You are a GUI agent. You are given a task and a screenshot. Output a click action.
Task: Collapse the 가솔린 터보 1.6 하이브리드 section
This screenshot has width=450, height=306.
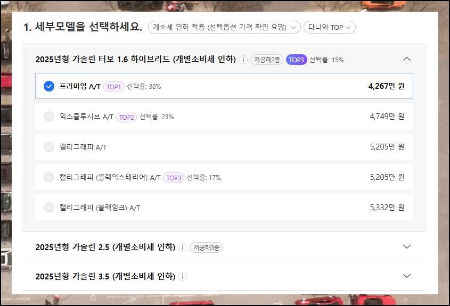click(x=407, y=59)
